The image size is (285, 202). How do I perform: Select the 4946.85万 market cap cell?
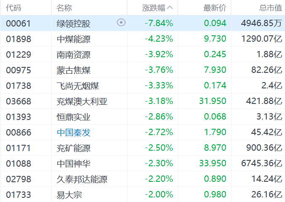[x=261, y=23]
